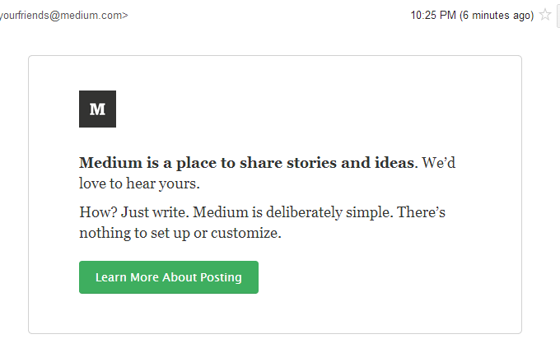Star this email from Medium
Screen dimensions: 560x339
pyautogui.click(x=544, y=15)
